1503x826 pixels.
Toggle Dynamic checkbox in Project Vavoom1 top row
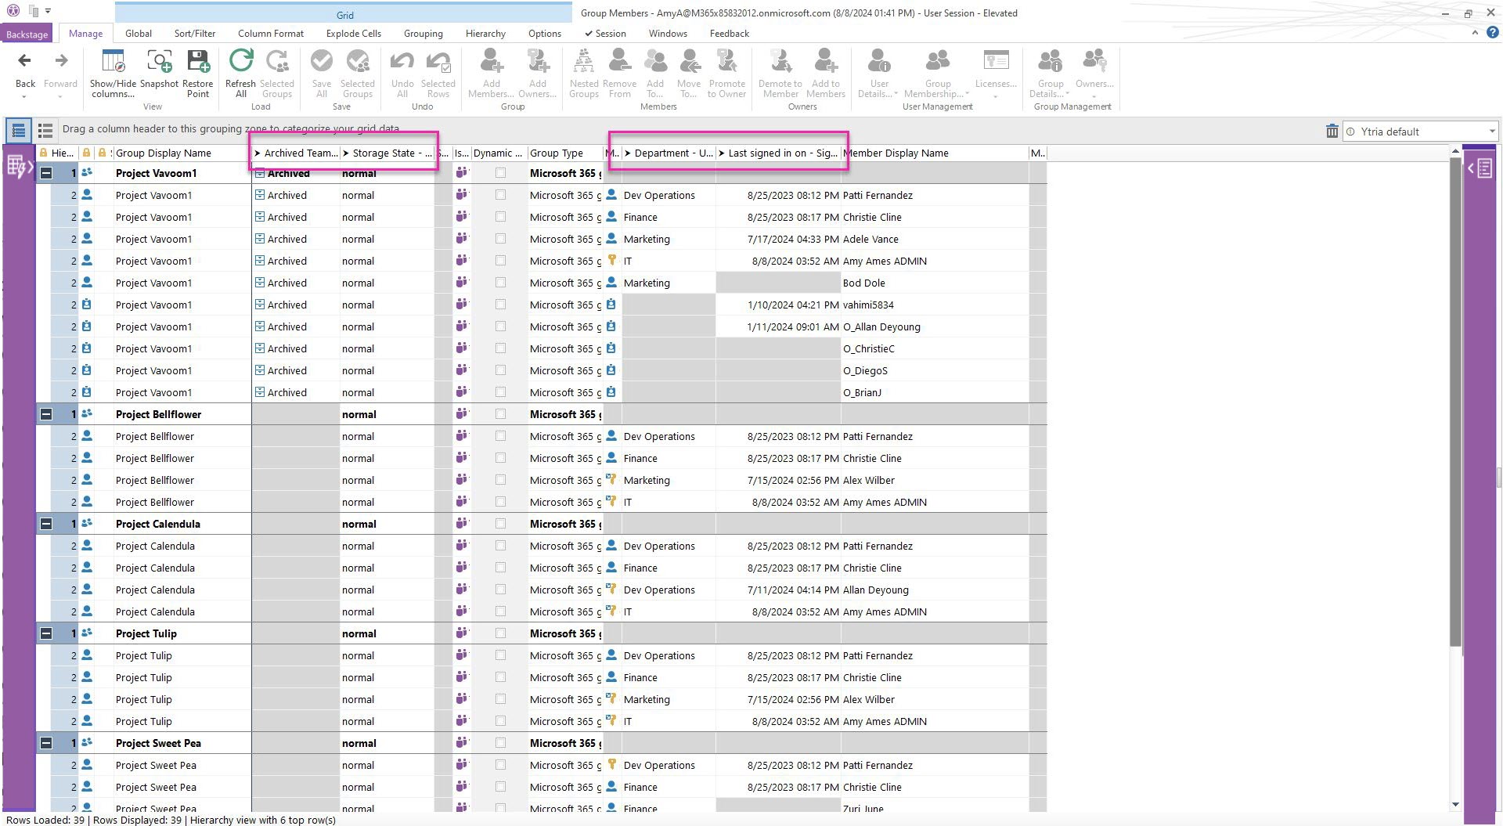tap(500, 173)
